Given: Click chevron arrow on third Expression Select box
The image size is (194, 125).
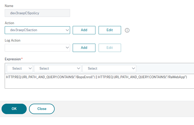Looking at the screenshot, I should coord(133,69).
